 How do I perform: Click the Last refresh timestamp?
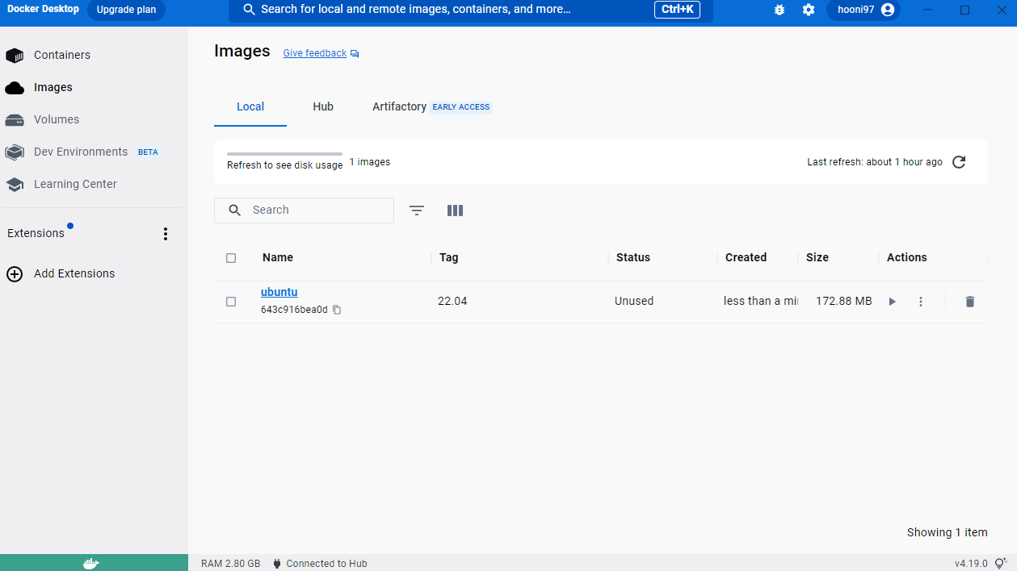(875, 162)
